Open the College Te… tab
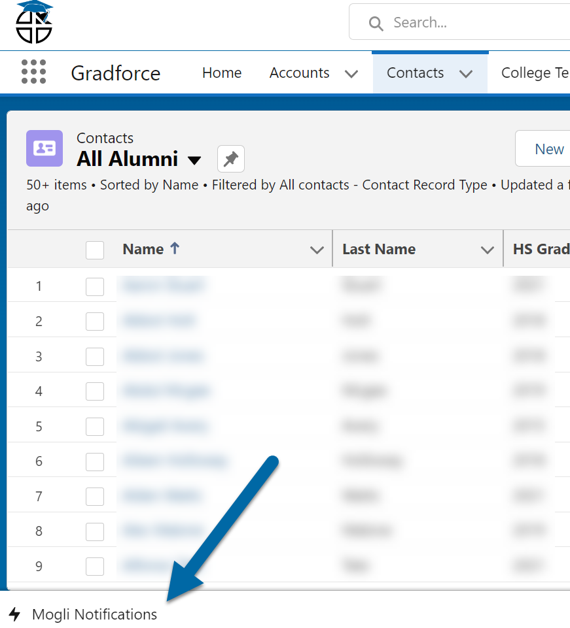Viewport: 570px width, 628px height. pyautogui.click(x=535, y=73)
